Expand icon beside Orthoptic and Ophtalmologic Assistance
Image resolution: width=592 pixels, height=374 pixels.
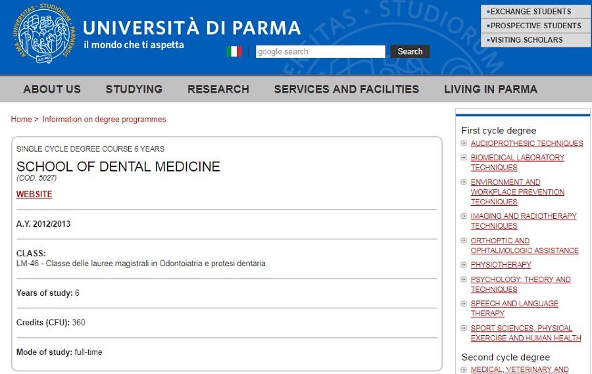[464, 241]
